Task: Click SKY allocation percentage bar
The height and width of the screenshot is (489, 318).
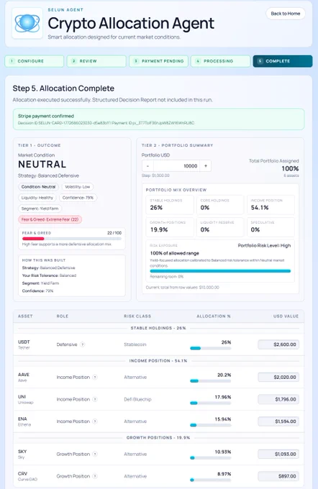Action: click(211, 458)
